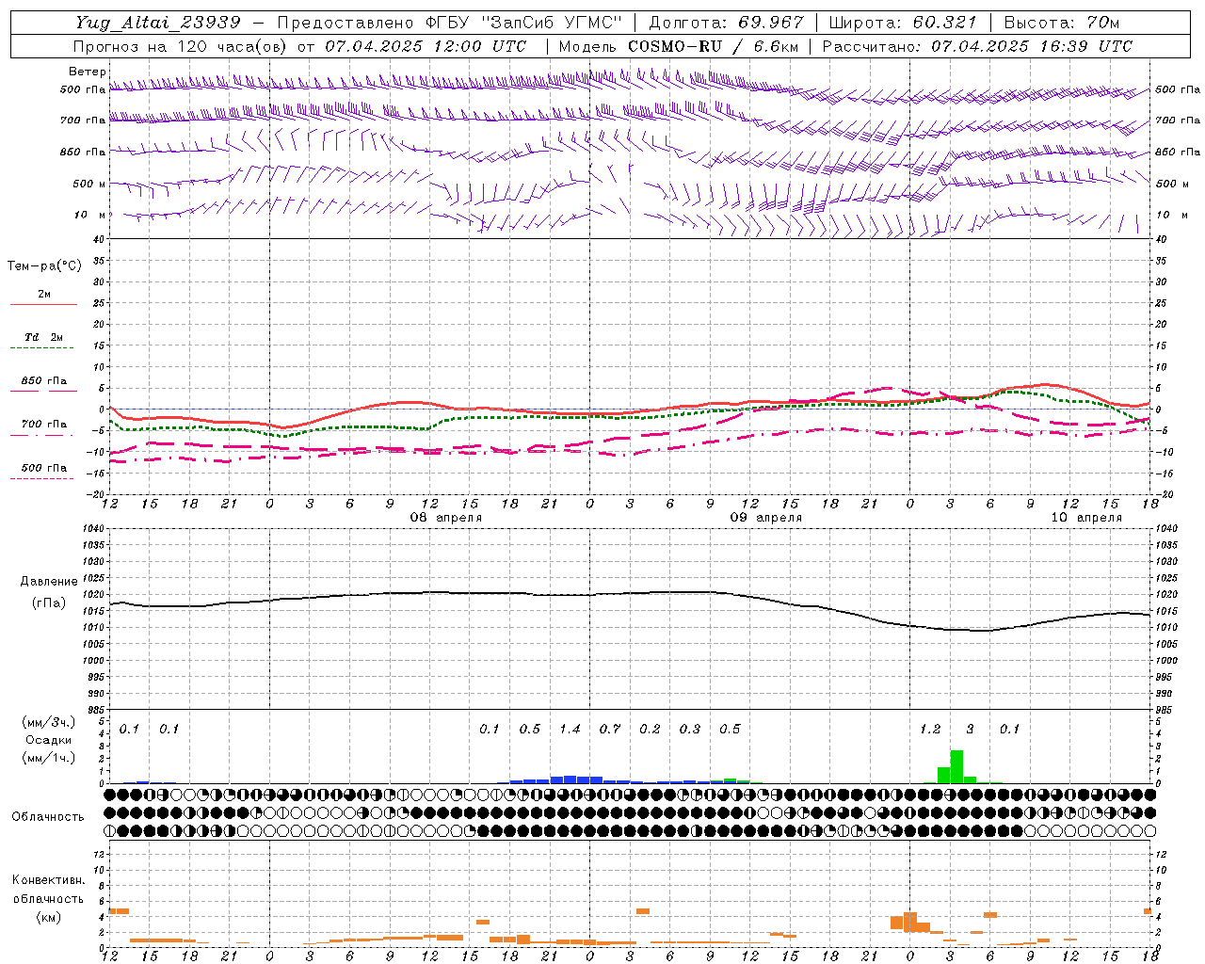Click the Td 2м legend entry
The height and width of the screenshot is (964, 1205).
click(x=44, y=336)
